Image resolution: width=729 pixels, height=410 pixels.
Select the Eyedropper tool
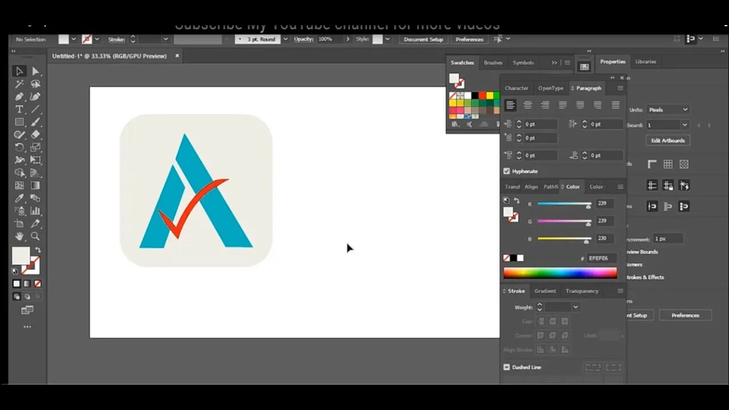point(19,198)
